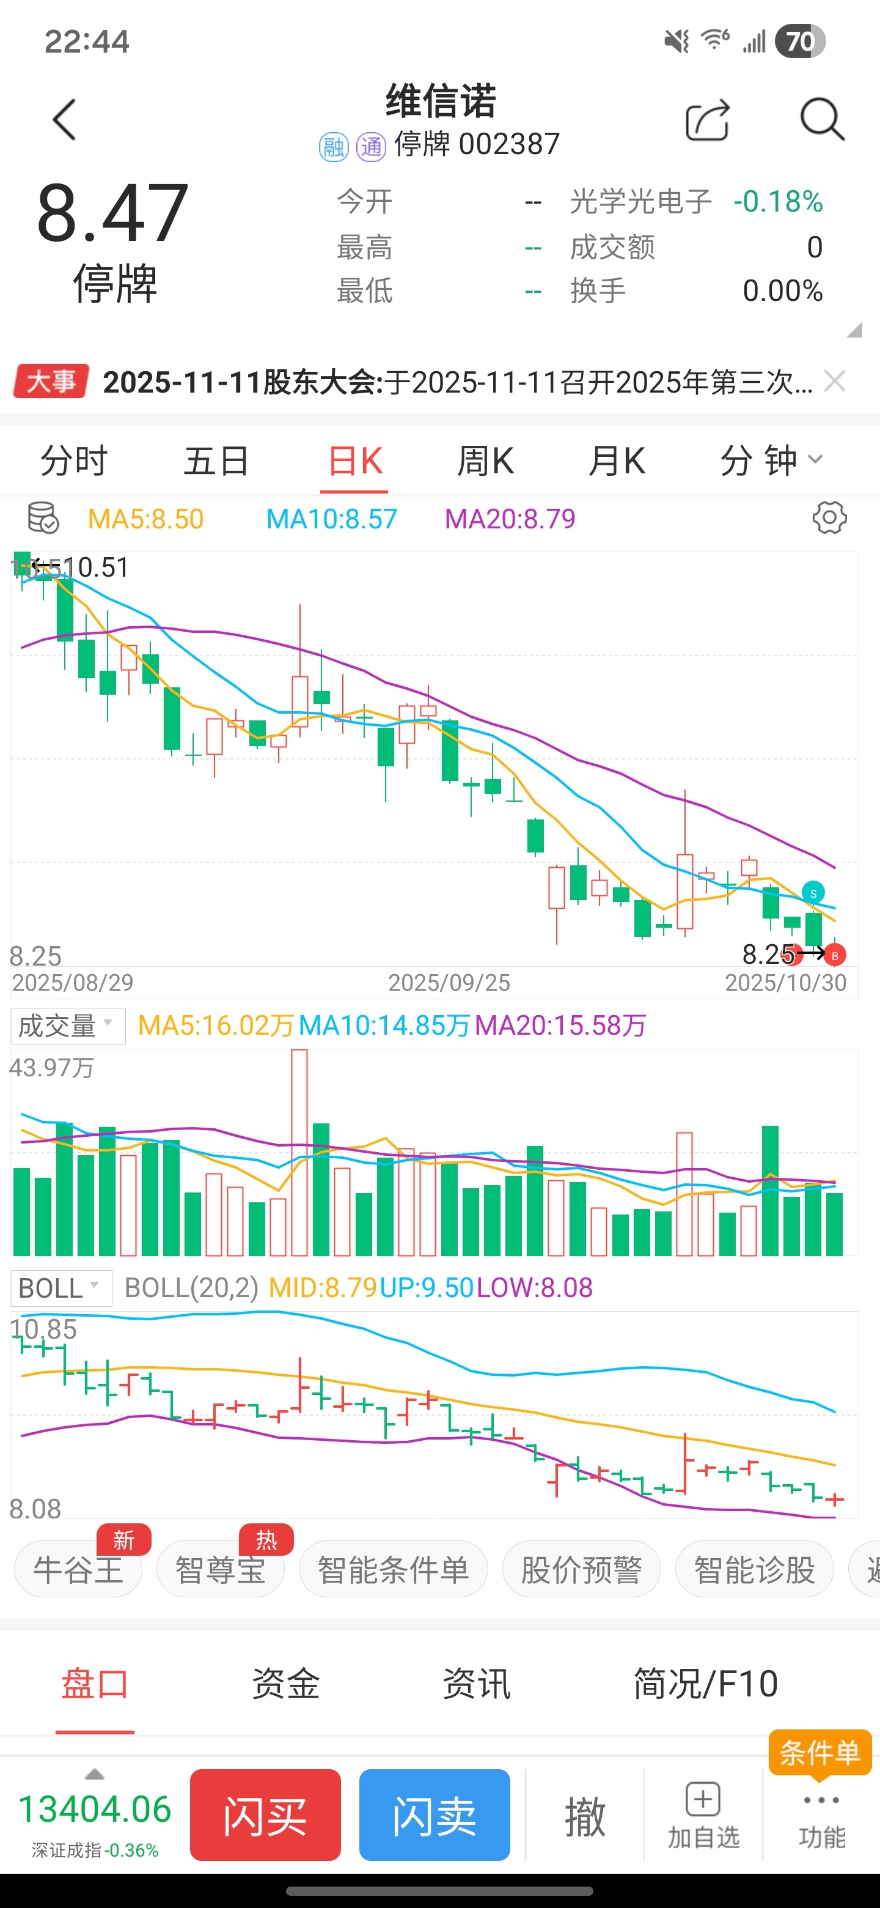Viewport: 880px width, 1908px height.
Task: Open the 智能诊股 chip
Action: (755, 1569)
